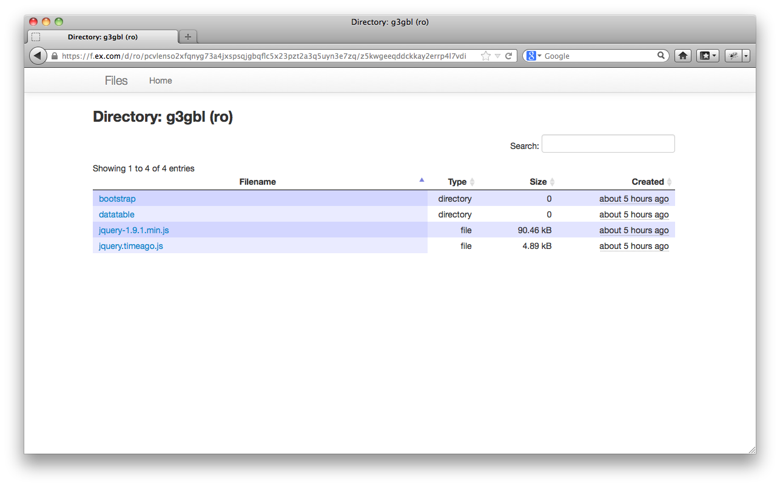Click 'about 5 hours ago' in jquery.timeago.js row

[x=634, y=246]
